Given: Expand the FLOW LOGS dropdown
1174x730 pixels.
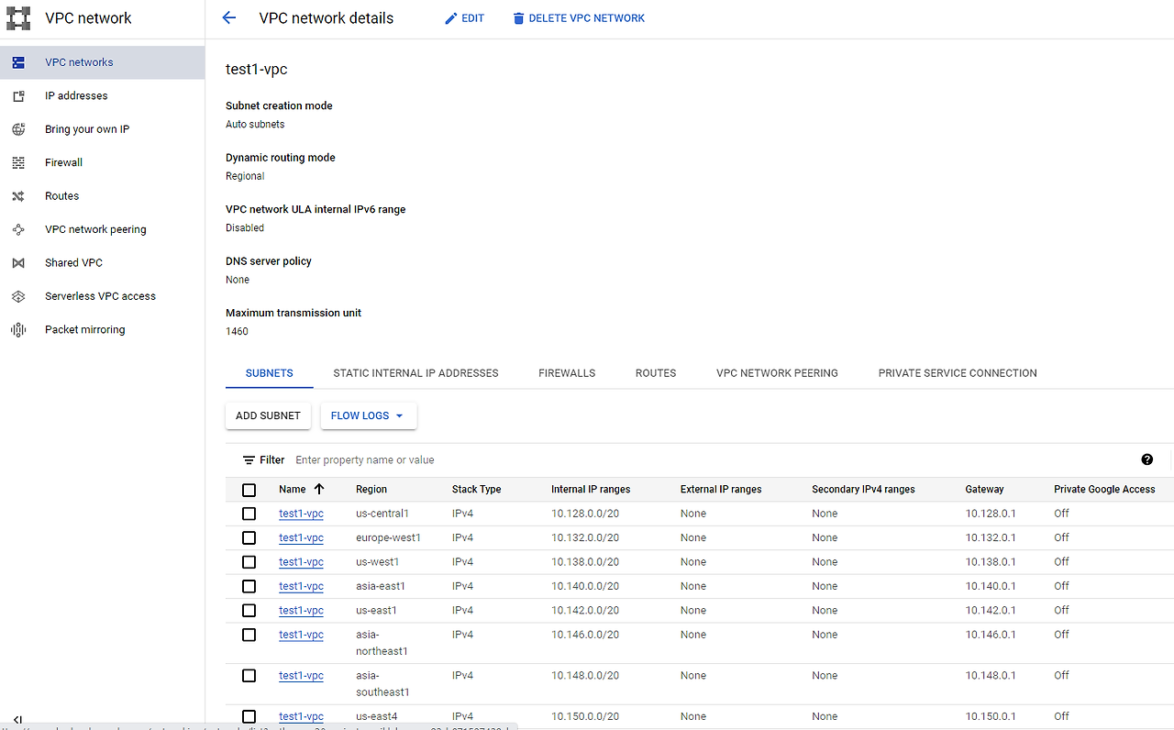Looking at the screenshot, I should point(369,415).
